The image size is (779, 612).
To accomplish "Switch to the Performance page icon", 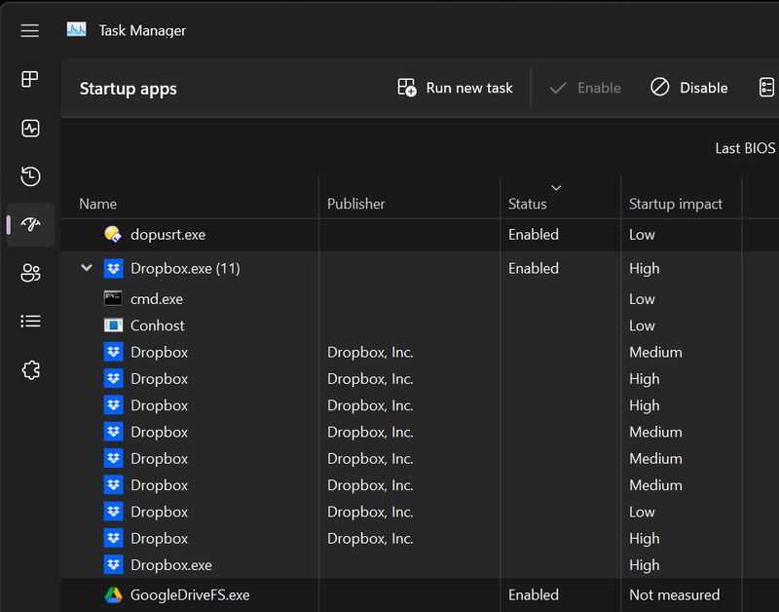I will [30, 128].
